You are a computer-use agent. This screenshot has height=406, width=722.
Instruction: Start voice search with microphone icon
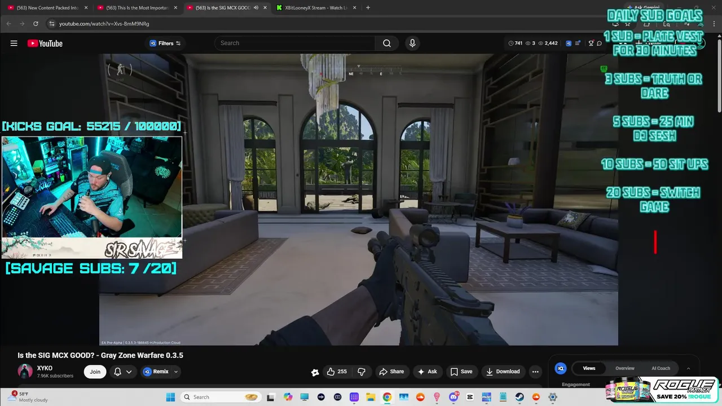tap(412, 43)
